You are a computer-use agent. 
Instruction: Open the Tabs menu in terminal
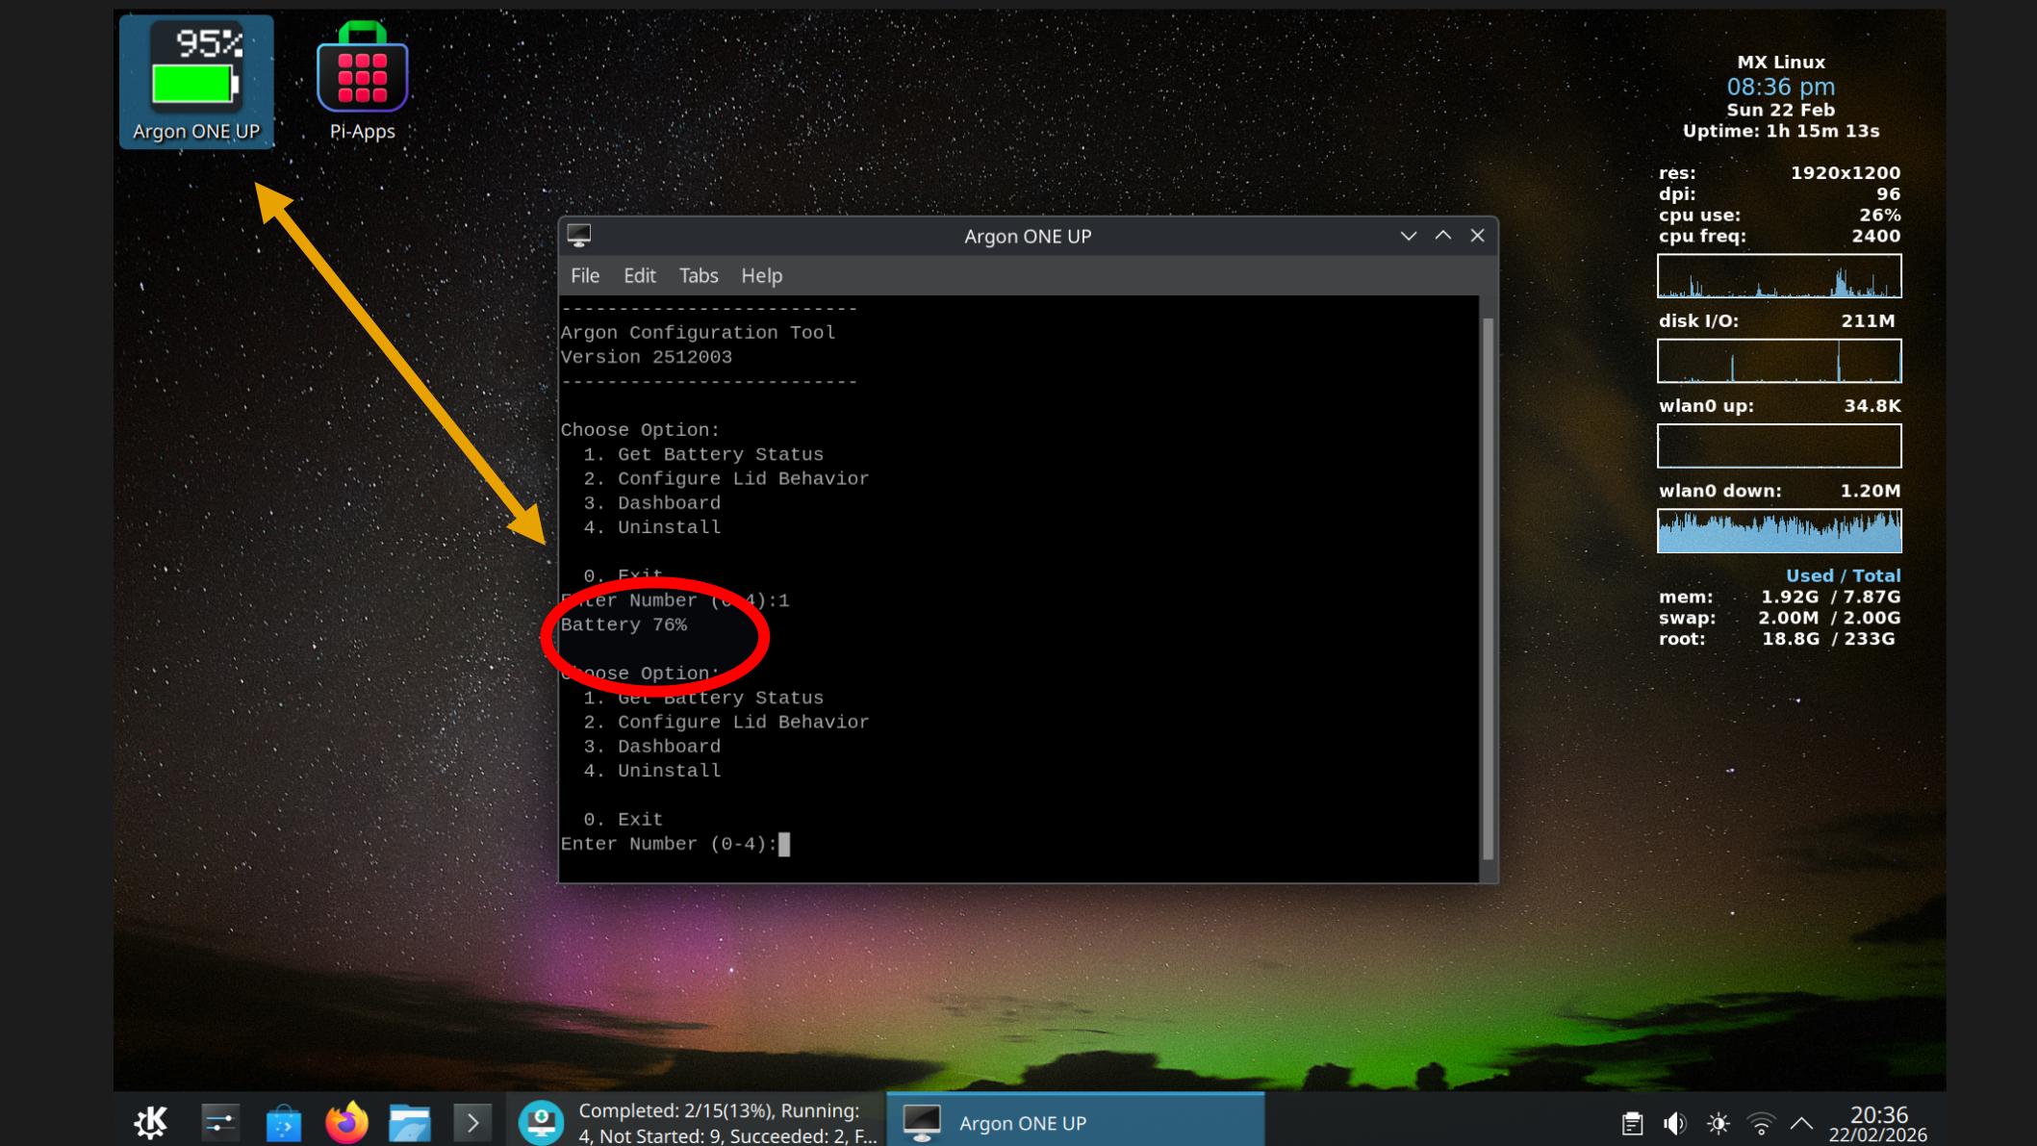tap(699, 276)
